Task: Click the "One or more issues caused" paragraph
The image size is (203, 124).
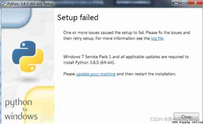Action: pyautogui.click(x=127, y=35)
